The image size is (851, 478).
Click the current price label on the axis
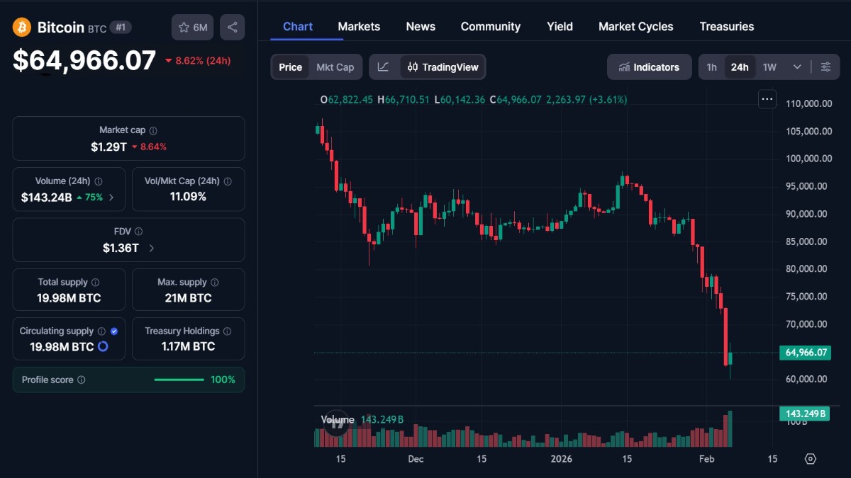(x=805, y=352)
